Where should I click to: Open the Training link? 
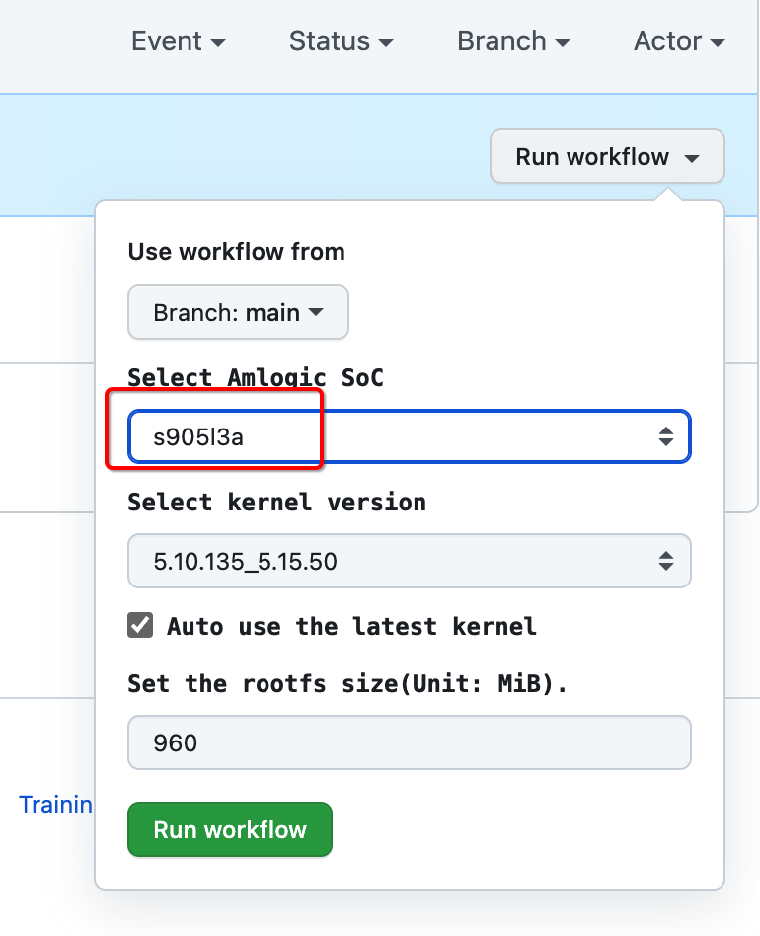point(55,805)
